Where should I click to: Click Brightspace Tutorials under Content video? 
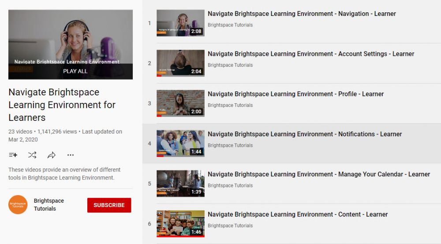[x=230, y=226]
